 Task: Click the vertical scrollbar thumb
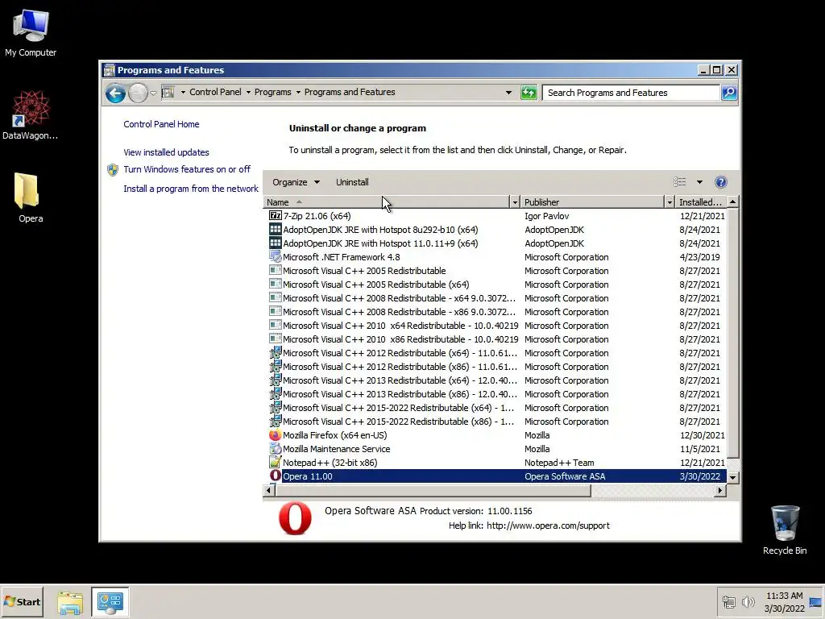(732, 333)
